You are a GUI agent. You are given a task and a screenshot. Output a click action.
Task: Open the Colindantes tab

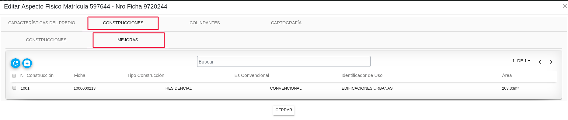(205, 23)
